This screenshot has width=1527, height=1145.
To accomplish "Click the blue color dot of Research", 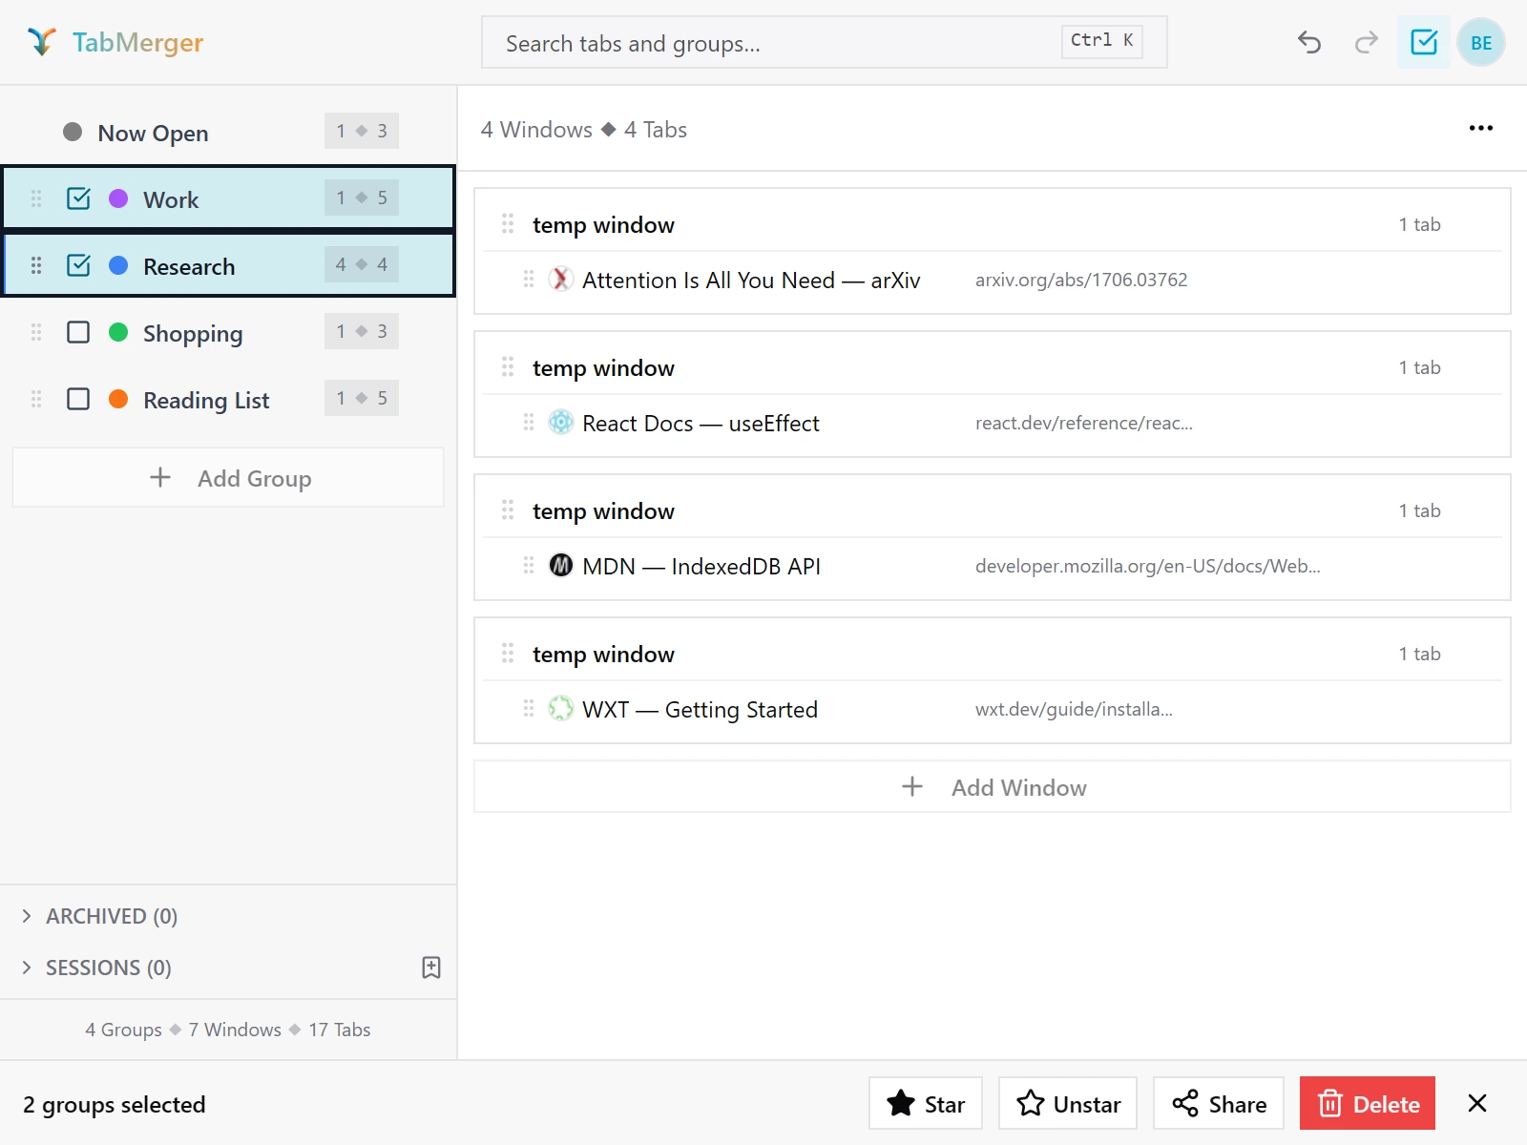I will 118,265.
